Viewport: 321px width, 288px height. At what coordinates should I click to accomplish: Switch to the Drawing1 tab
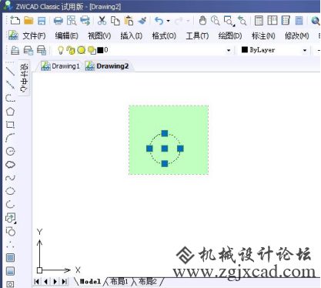[x=61, y=66]
